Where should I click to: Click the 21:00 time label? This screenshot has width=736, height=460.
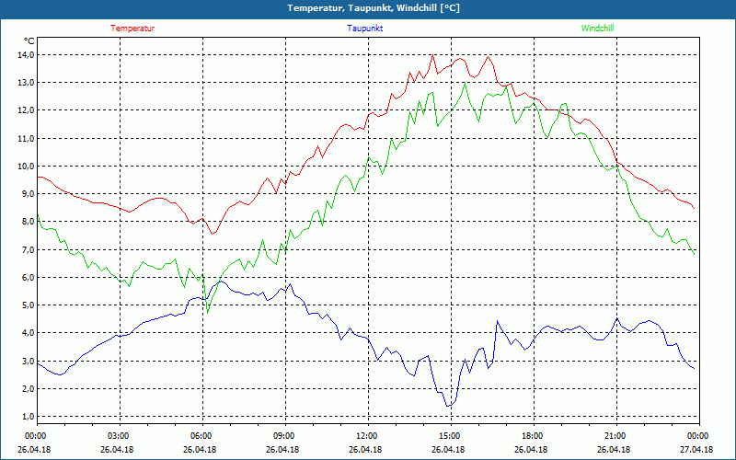pyautogui.click(x=615, y=436)
